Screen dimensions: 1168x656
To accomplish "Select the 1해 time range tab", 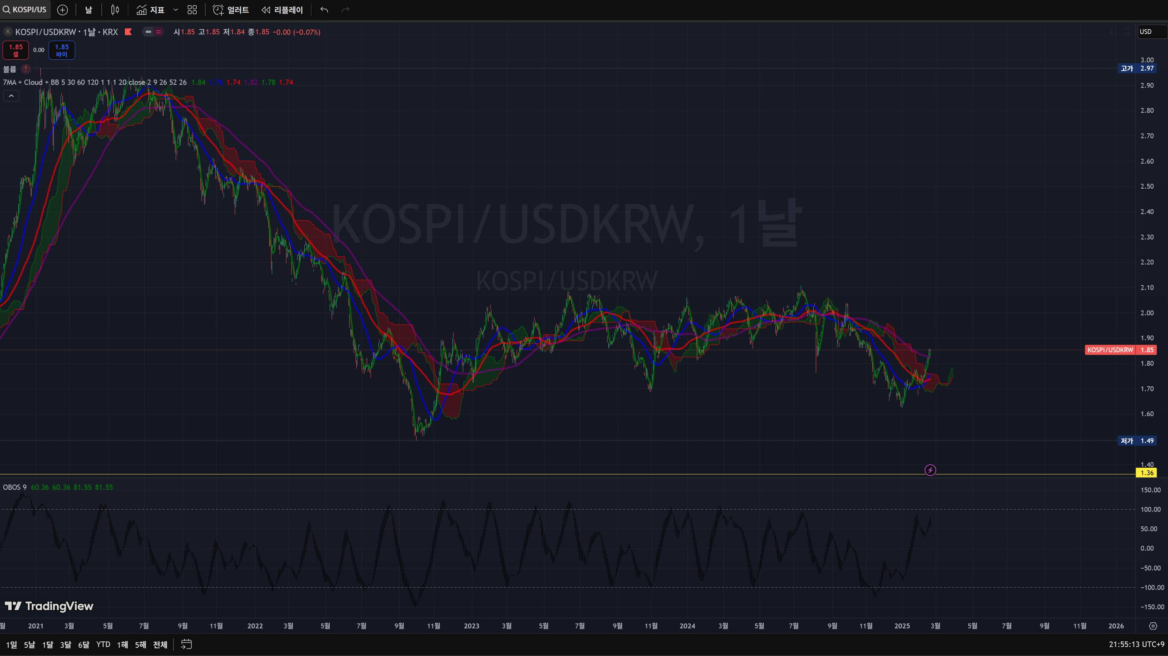I will pos(122,644).
